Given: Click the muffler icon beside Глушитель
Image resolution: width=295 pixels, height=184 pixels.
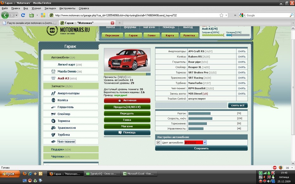Looking at the screenshot, I should click(x=53, y=107).
